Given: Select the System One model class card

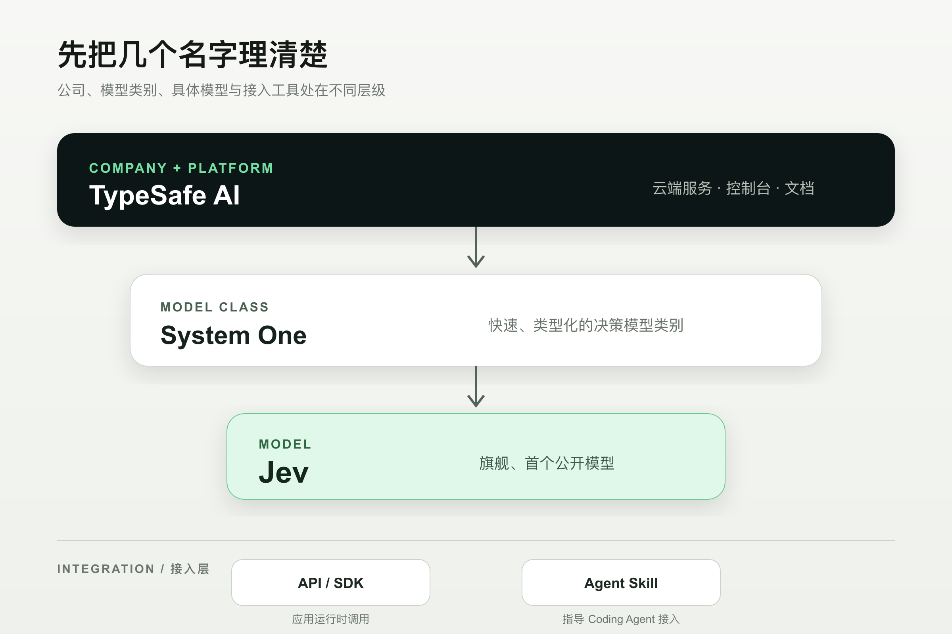Looking at the screenshot, I should click(x=476, y=320).
